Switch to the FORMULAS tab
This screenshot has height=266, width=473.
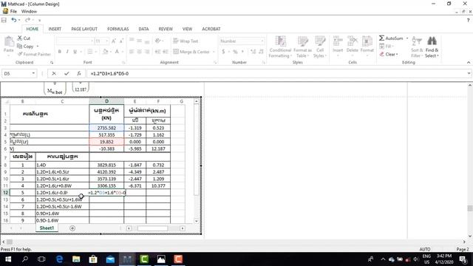click(x=118, y=29)
